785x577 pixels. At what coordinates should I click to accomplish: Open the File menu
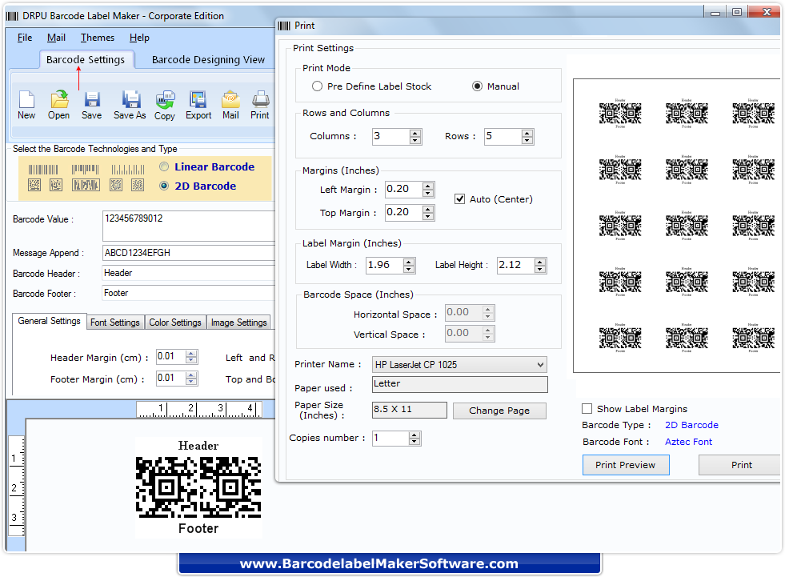(25, 38)
